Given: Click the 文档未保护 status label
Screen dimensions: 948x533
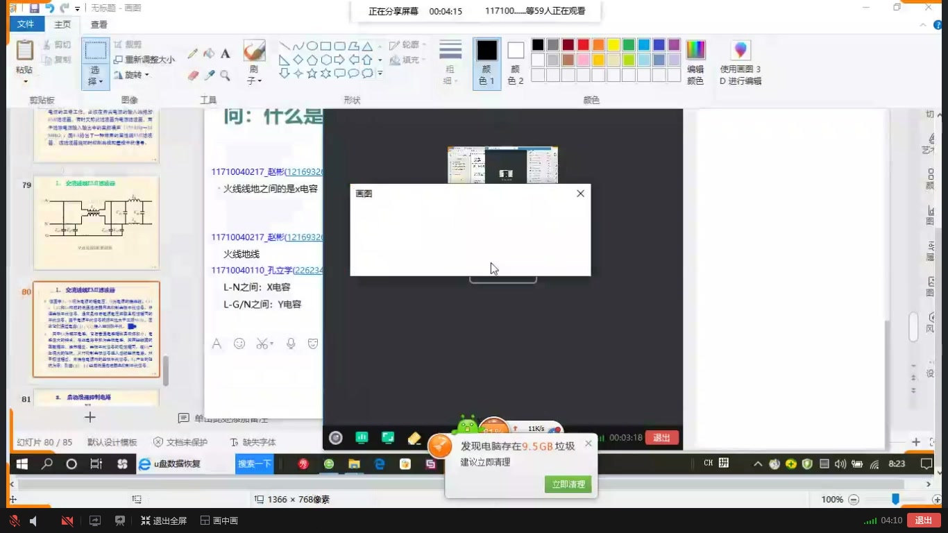Looking at the screenshot, I should [180, 442].
